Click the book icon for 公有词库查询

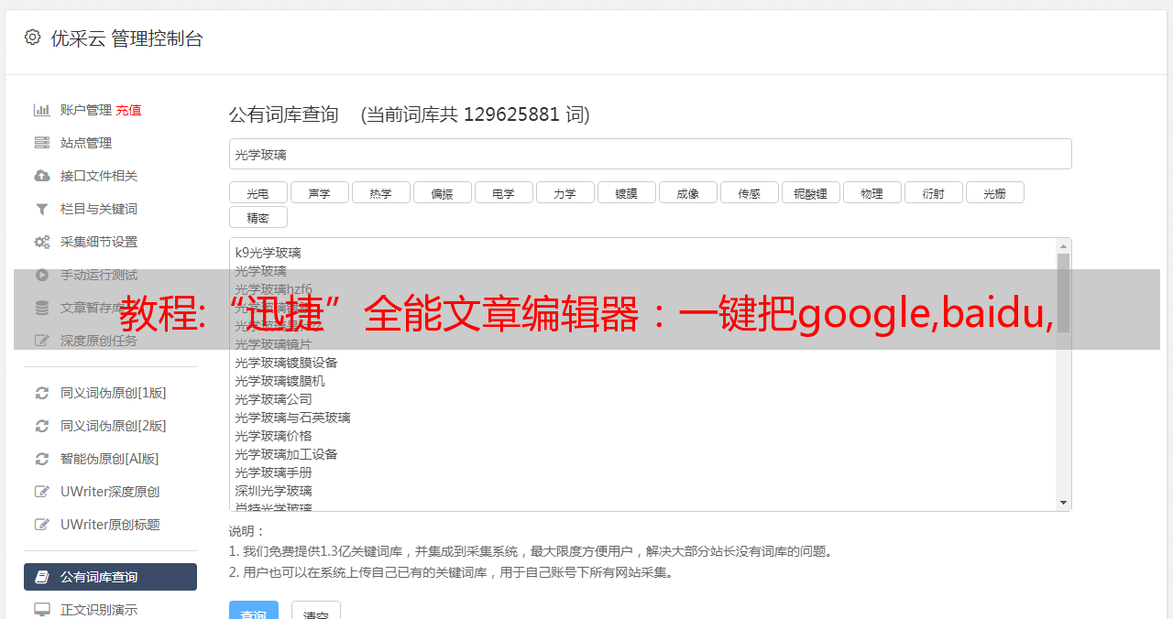coord(41,577)
